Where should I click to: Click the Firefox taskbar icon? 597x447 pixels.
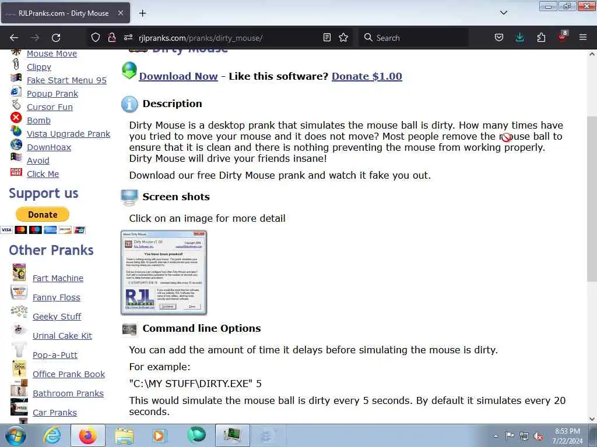(88, 435)
